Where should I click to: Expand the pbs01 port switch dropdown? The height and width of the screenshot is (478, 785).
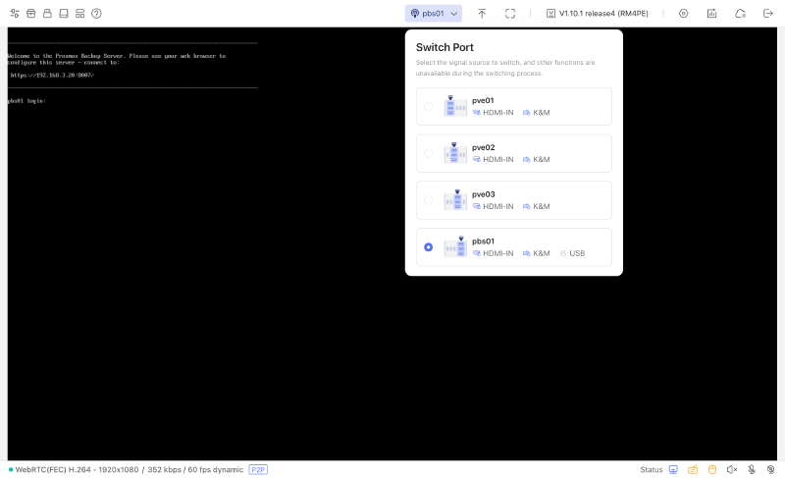[x=434, y=14]
